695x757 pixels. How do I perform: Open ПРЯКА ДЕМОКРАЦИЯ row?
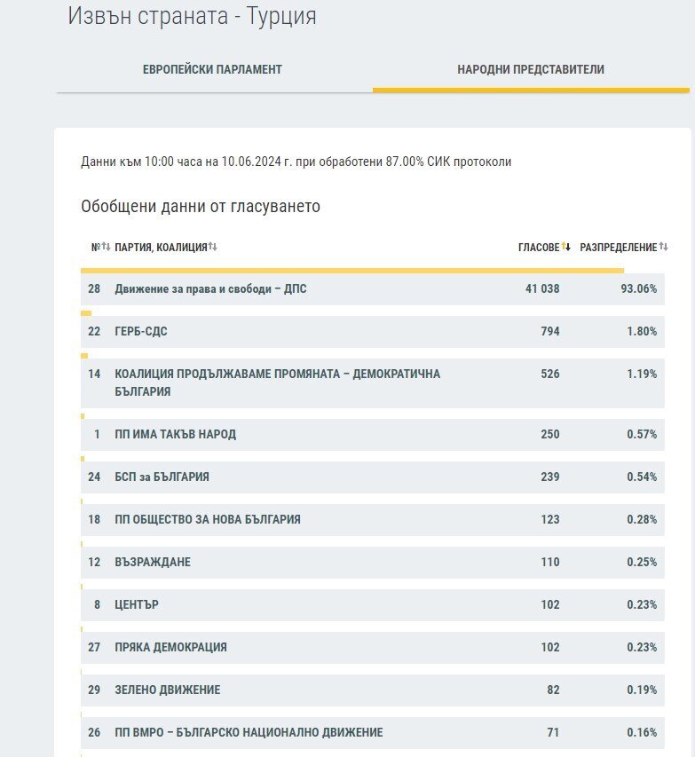coord(373,648)
